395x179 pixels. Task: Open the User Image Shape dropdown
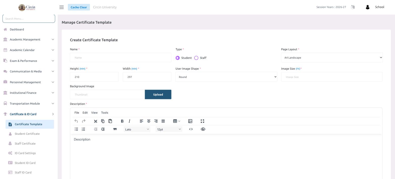point(226,77)
